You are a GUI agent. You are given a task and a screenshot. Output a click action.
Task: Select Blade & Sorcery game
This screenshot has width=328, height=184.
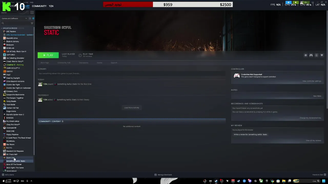tap(13, 41)
